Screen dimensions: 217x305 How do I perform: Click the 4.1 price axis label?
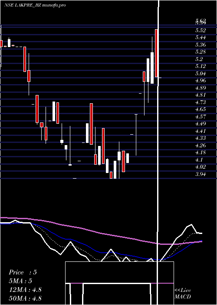(199, 159)
